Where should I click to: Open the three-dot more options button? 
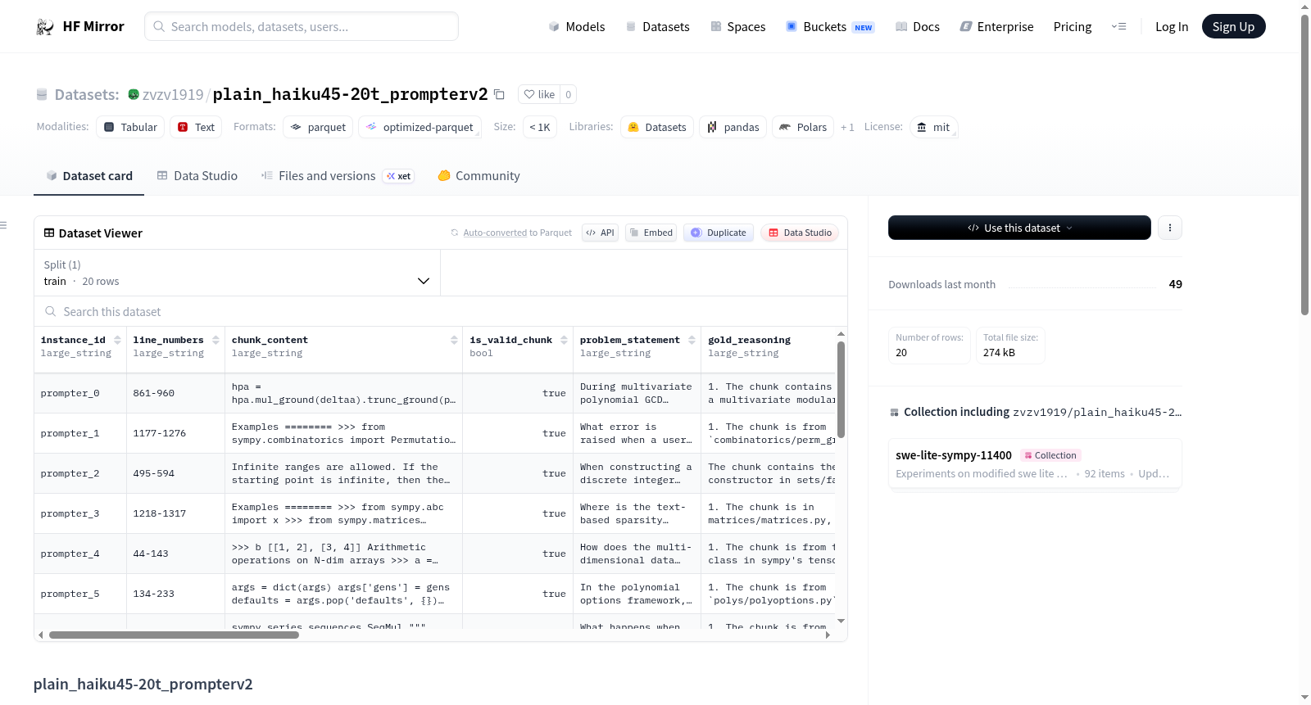1170,228
